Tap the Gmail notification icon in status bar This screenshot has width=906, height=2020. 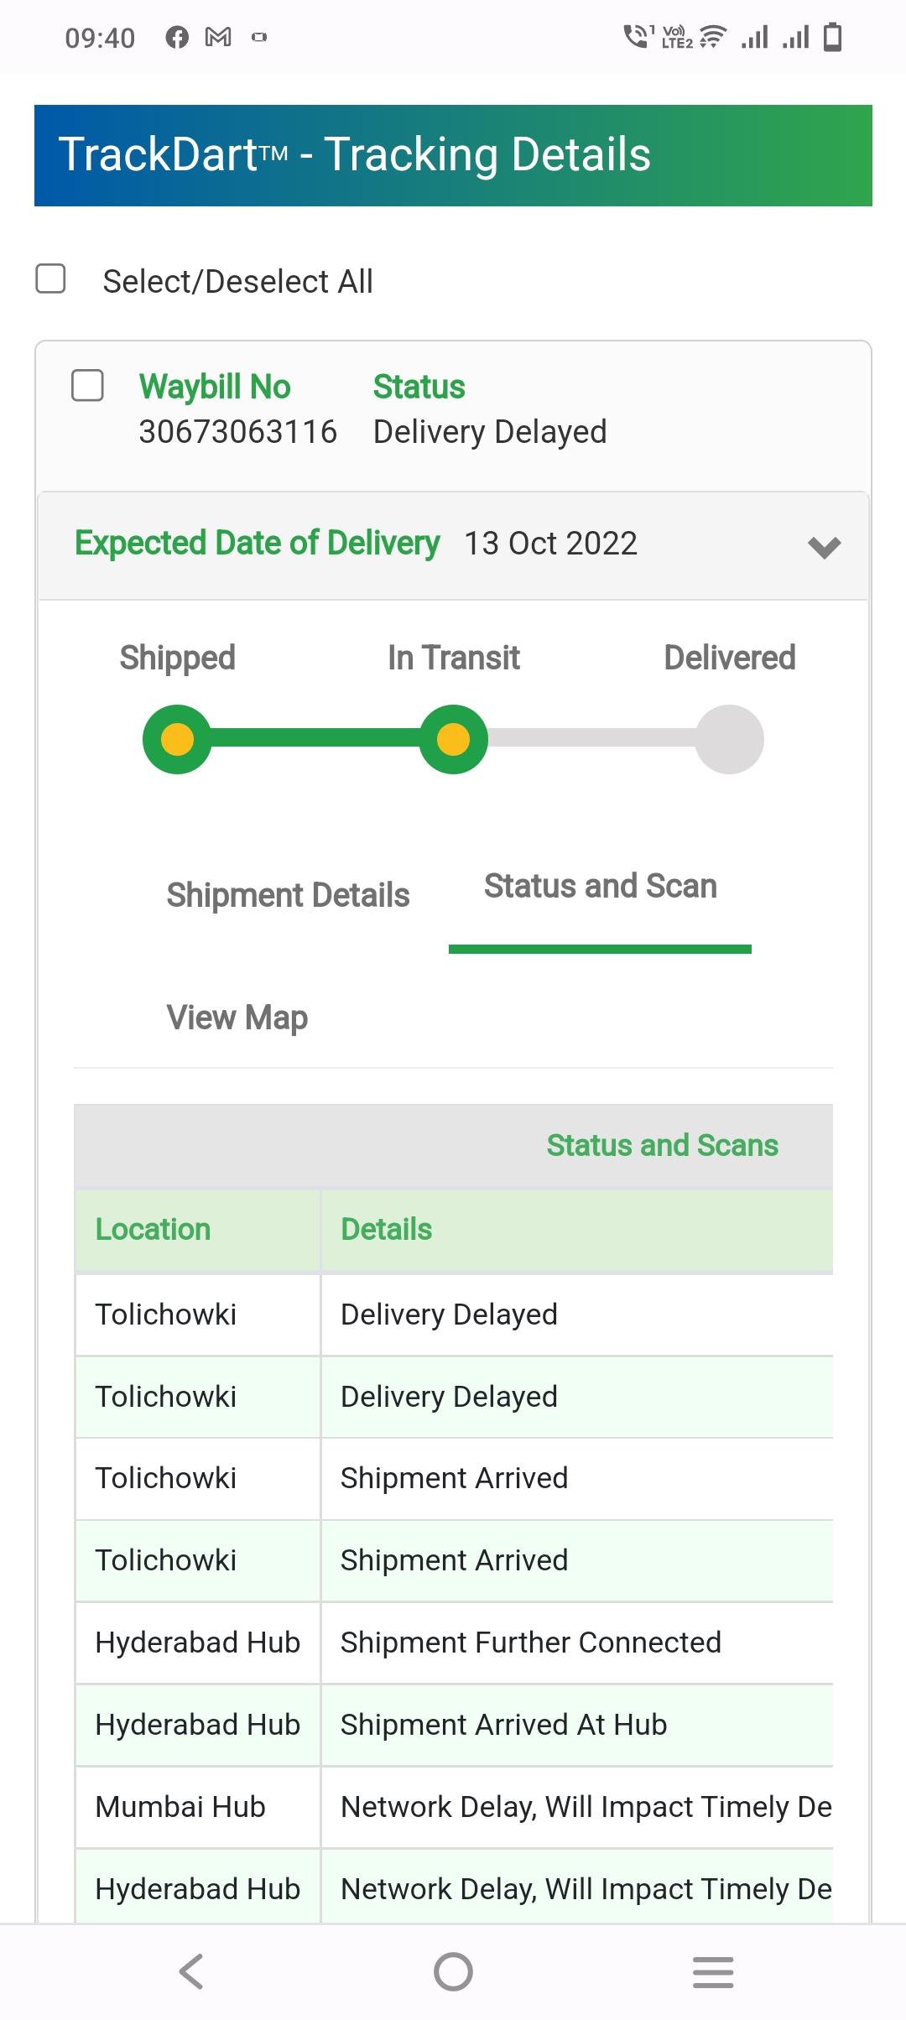(218, 38)
